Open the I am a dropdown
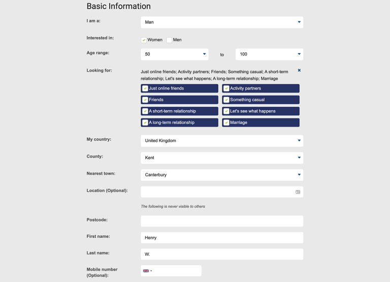390x282 pixels. 222,22
